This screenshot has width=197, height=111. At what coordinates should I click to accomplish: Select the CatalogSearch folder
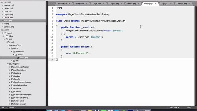click(x=20, y=104)
